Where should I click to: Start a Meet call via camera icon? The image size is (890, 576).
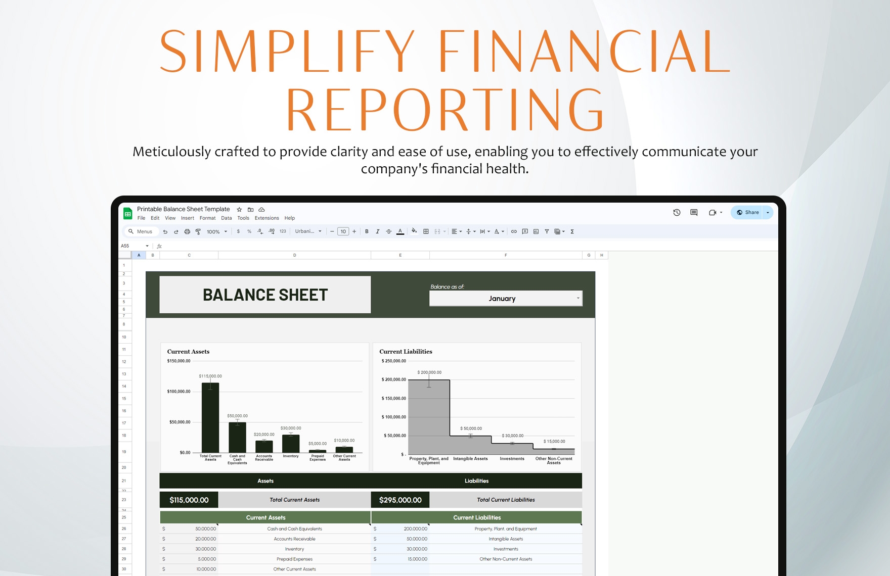[713, 212]
